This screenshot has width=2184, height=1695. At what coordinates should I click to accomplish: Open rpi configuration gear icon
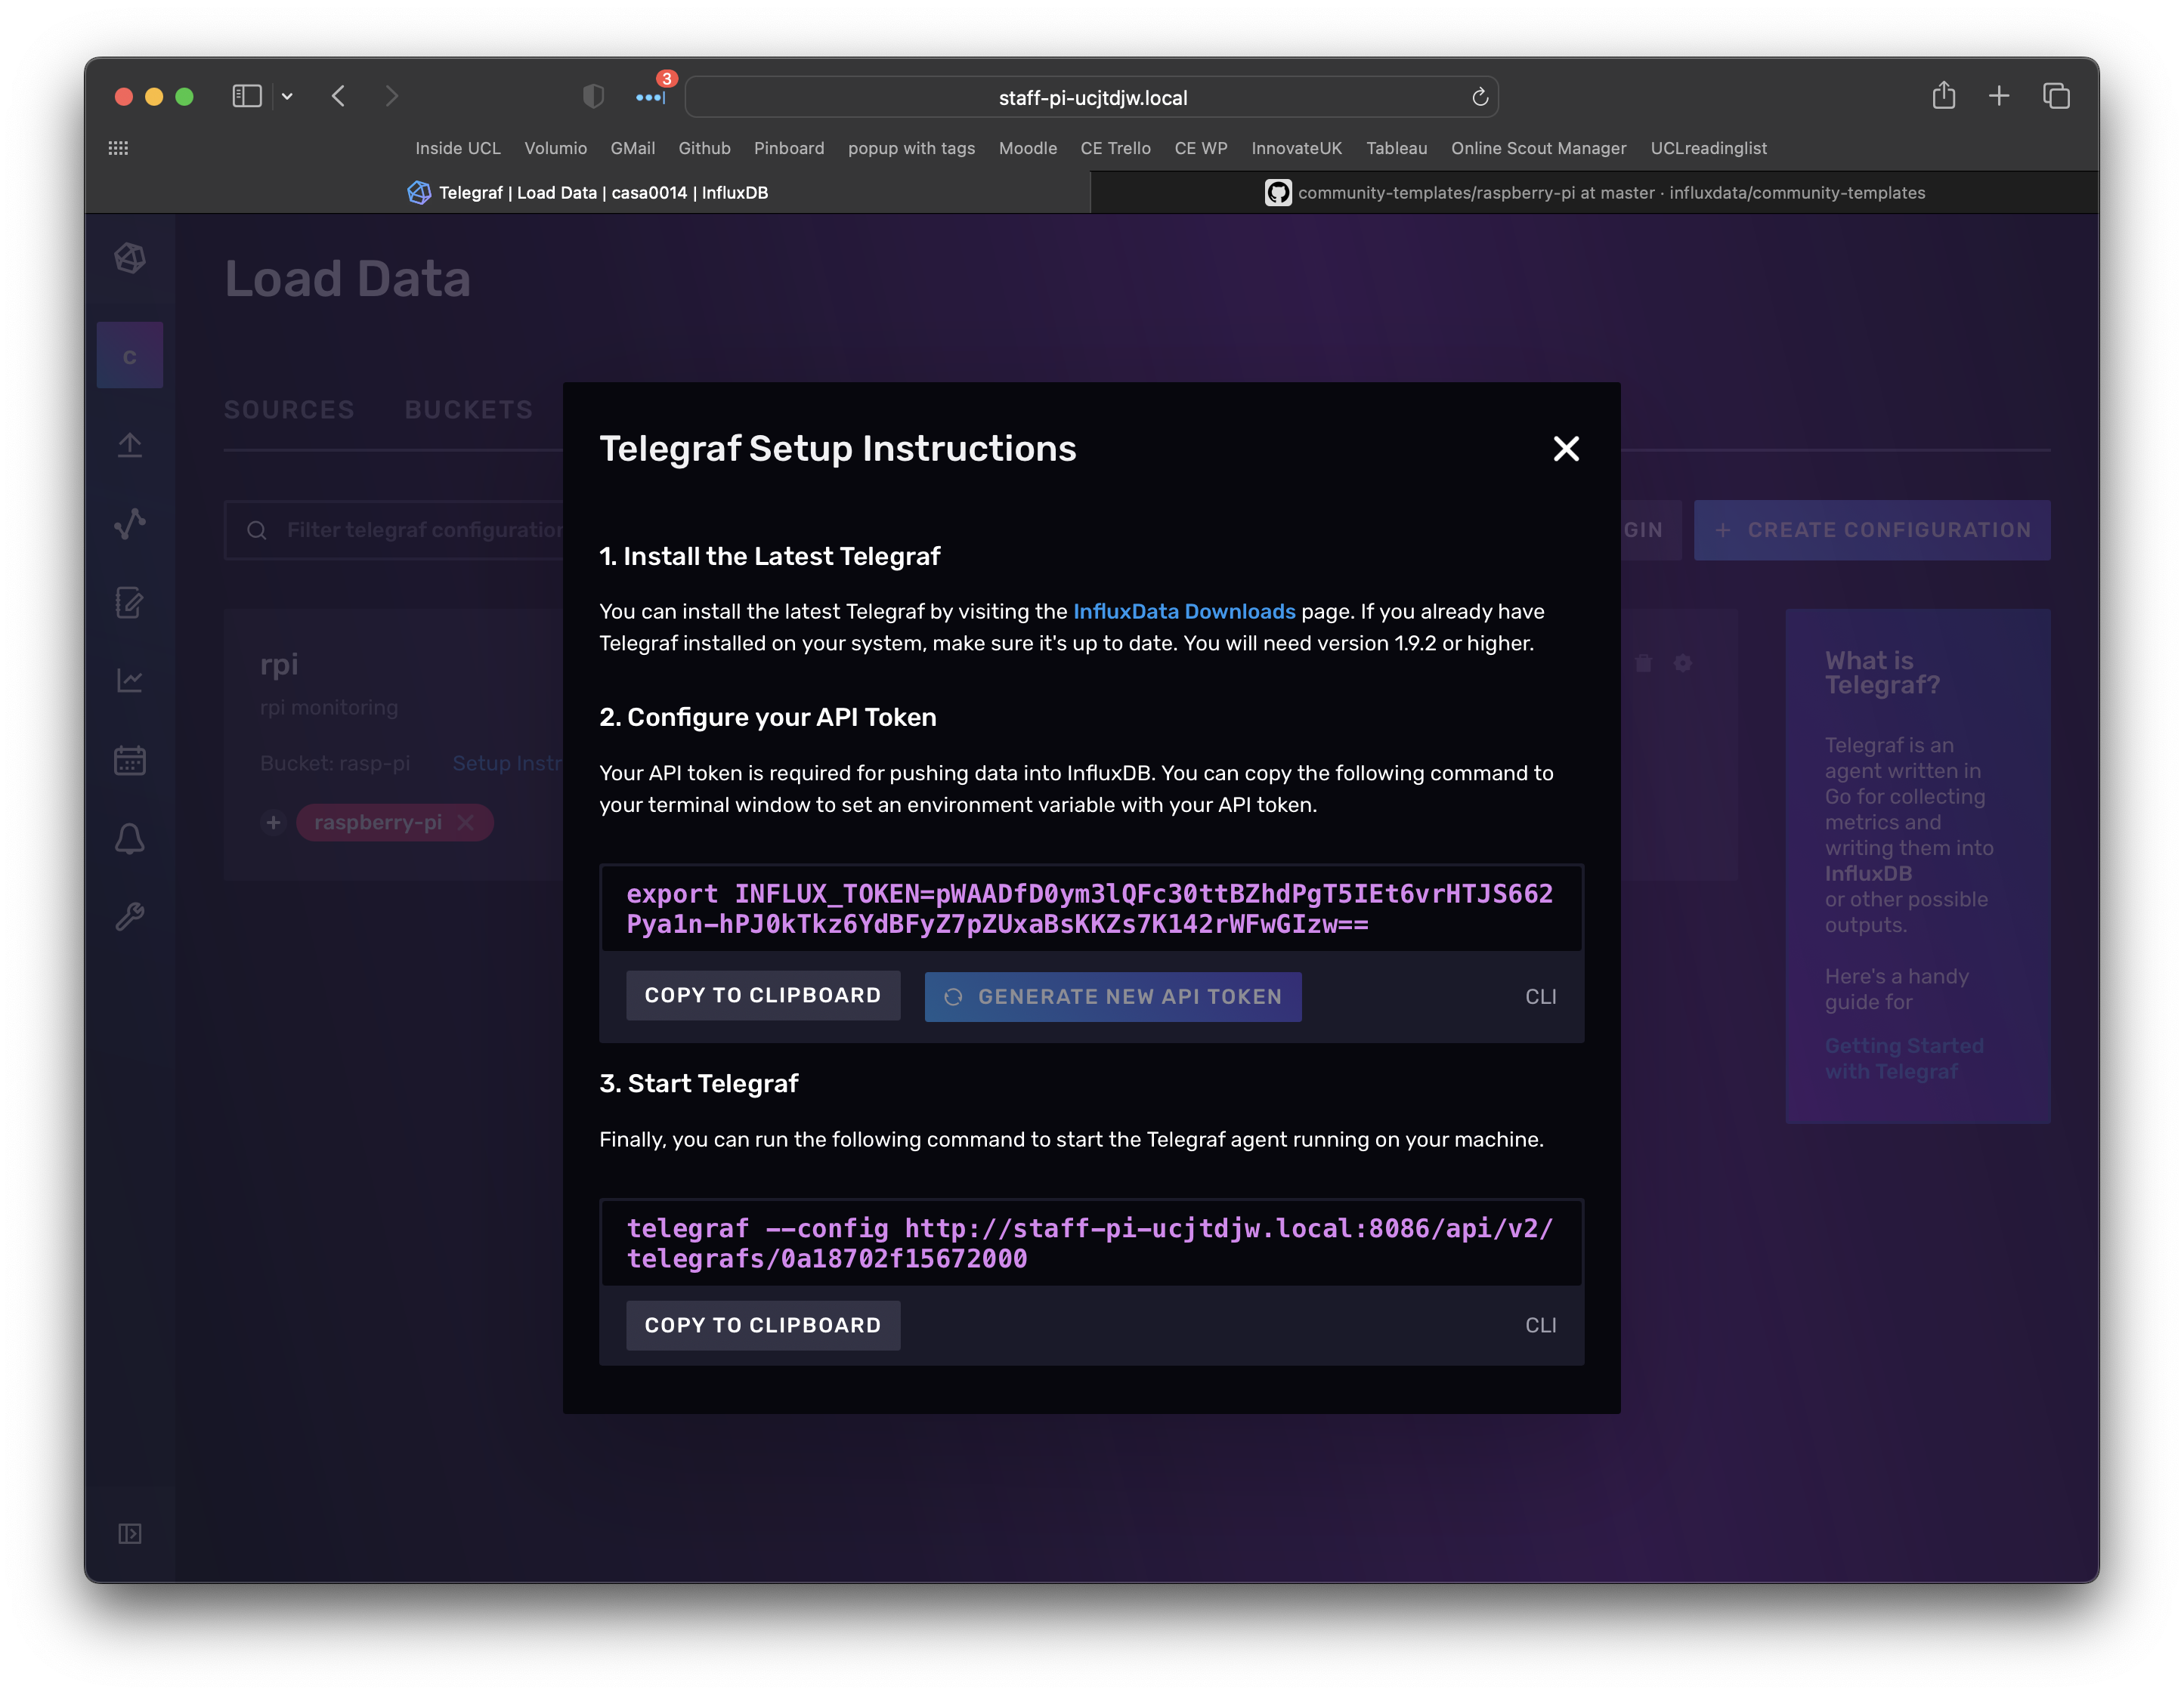click(1683, 664)
